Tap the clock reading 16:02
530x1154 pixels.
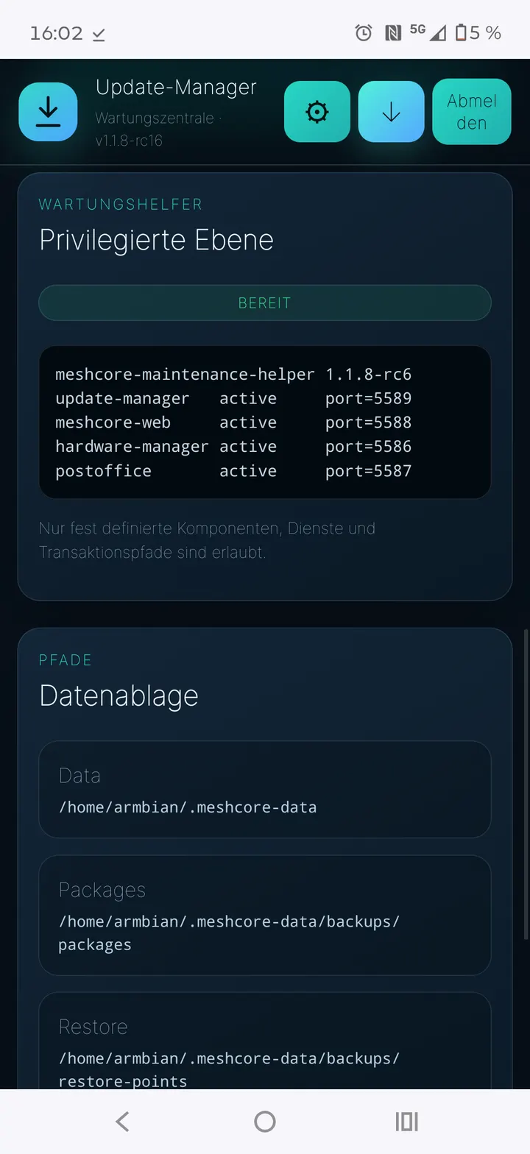pyautogui.click(x=56, y=33)
